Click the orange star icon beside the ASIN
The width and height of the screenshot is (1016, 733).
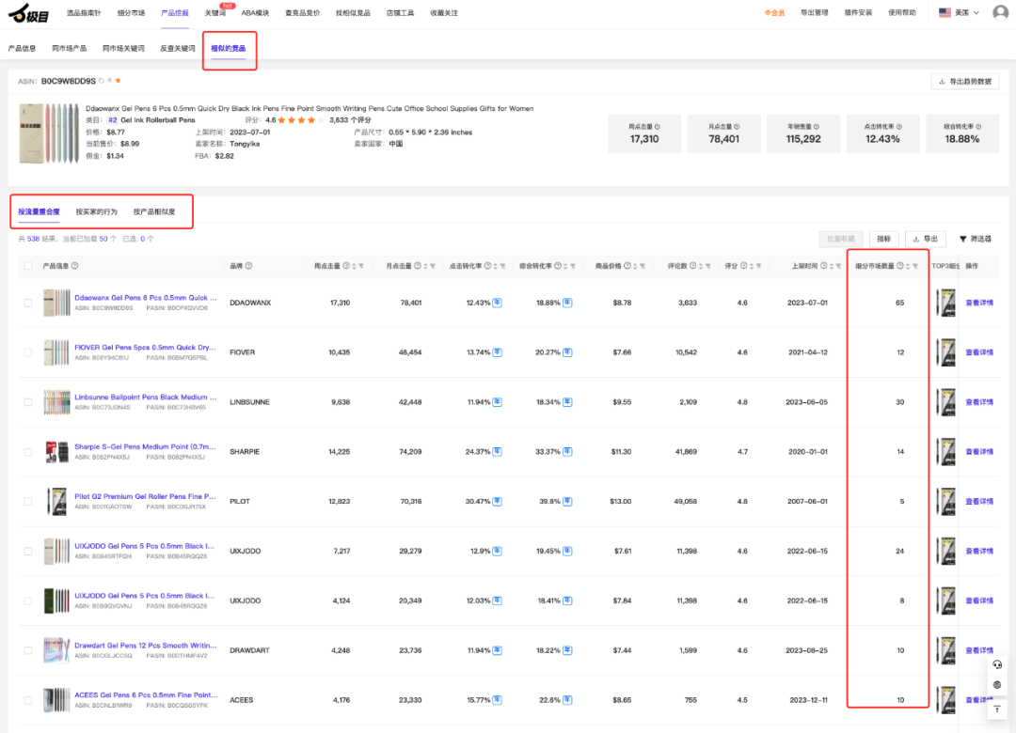118,81
